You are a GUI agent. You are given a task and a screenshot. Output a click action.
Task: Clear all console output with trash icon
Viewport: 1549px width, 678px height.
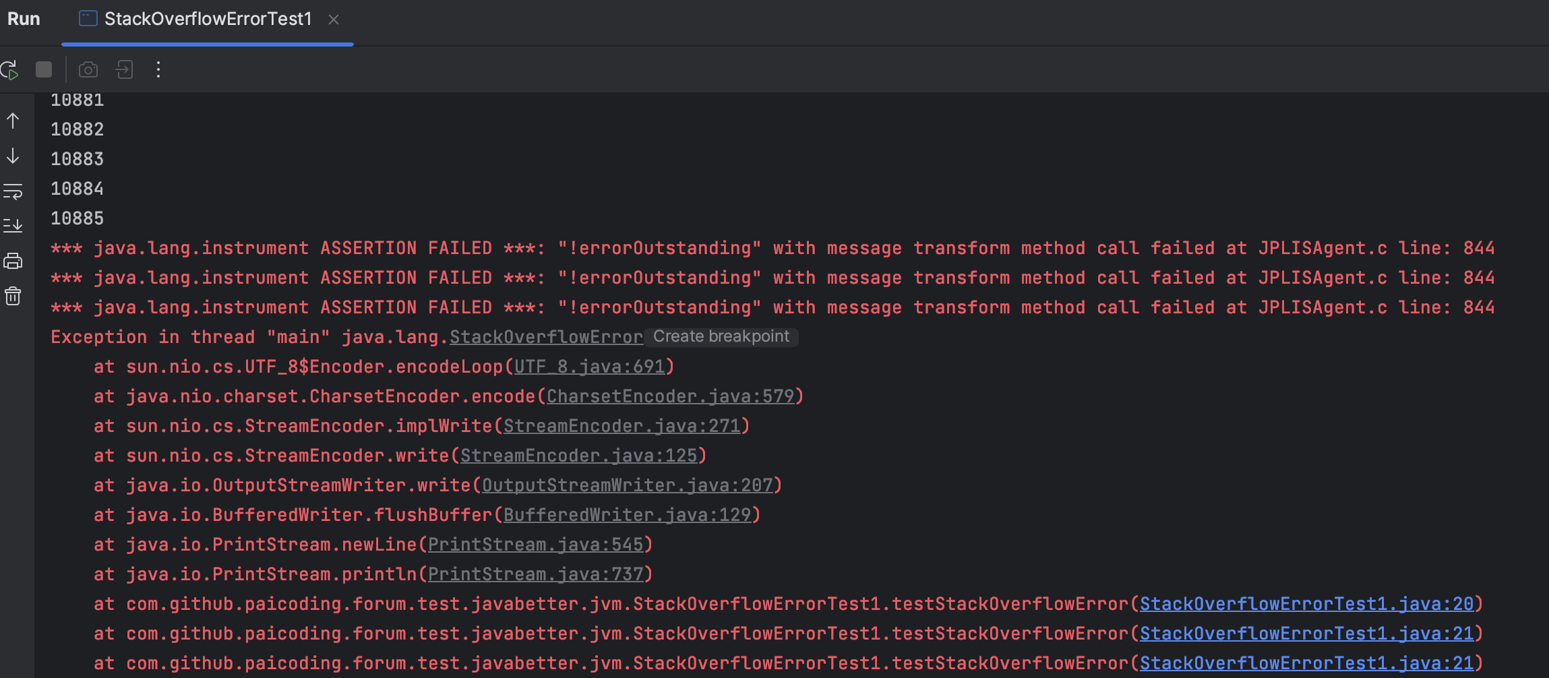pyautogui.click(x=13, y=296)
